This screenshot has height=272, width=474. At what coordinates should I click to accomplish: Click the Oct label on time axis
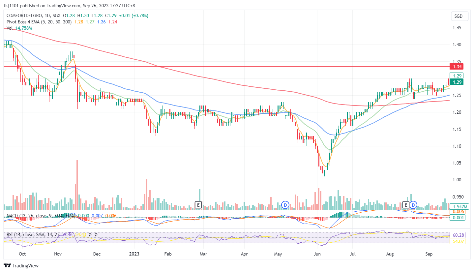22,254
